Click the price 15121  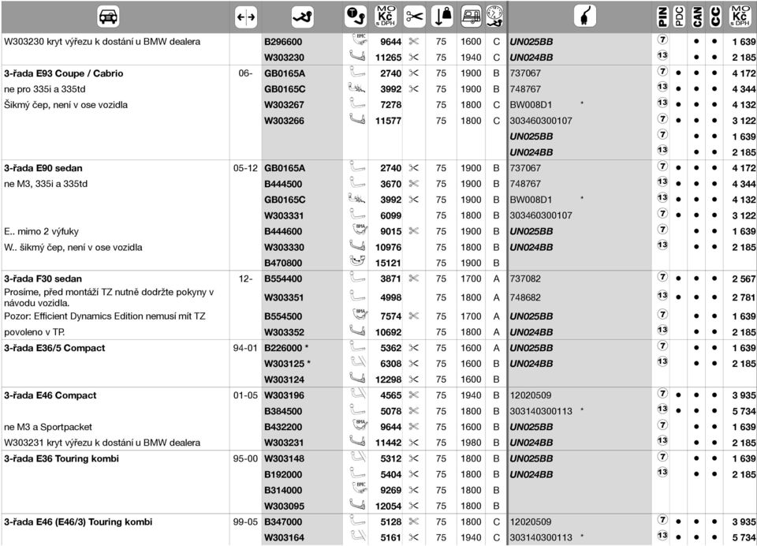(388, 263)
